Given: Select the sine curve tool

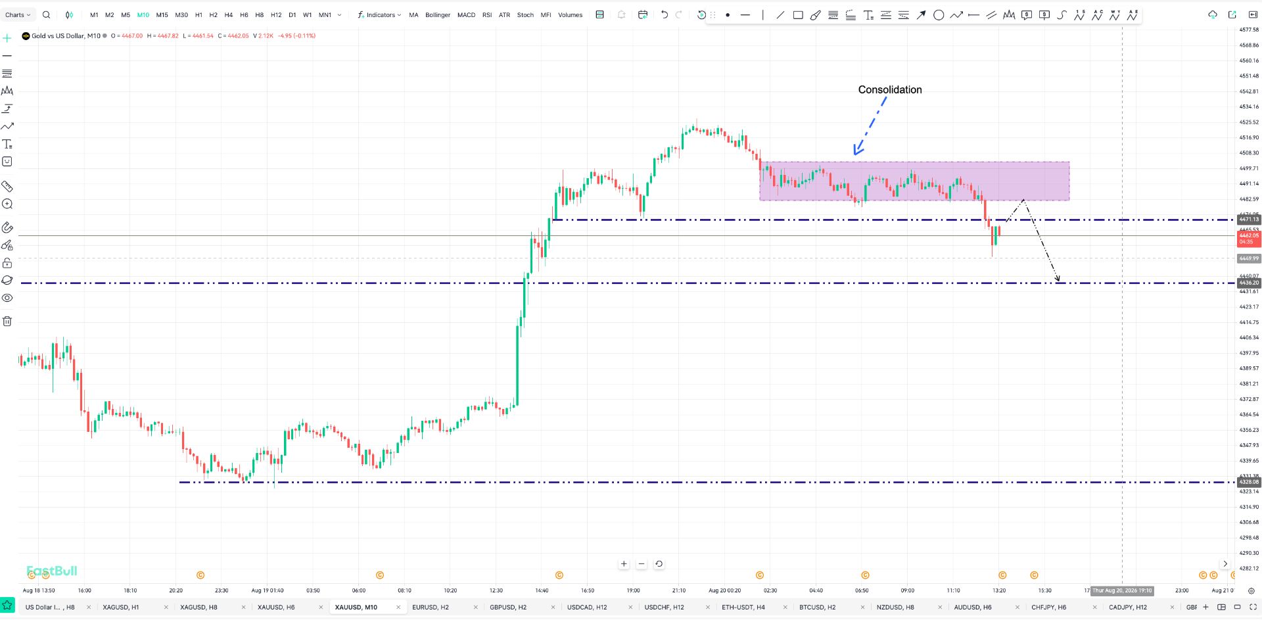Looking at the screenshot, I should click(x=1062, y=15).
